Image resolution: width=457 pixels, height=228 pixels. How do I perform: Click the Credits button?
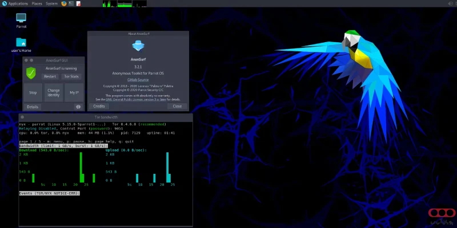tap(99, 107)
